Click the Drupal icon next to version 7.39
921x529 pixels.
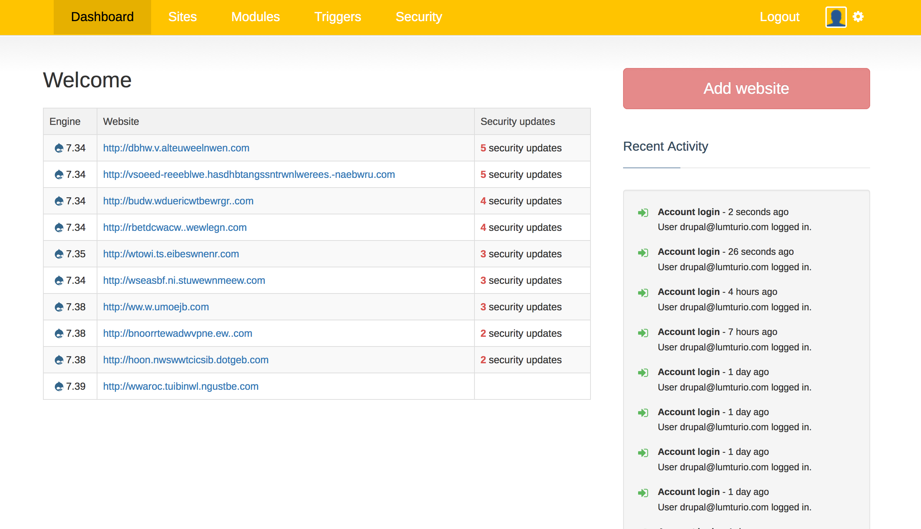(59, 386)
